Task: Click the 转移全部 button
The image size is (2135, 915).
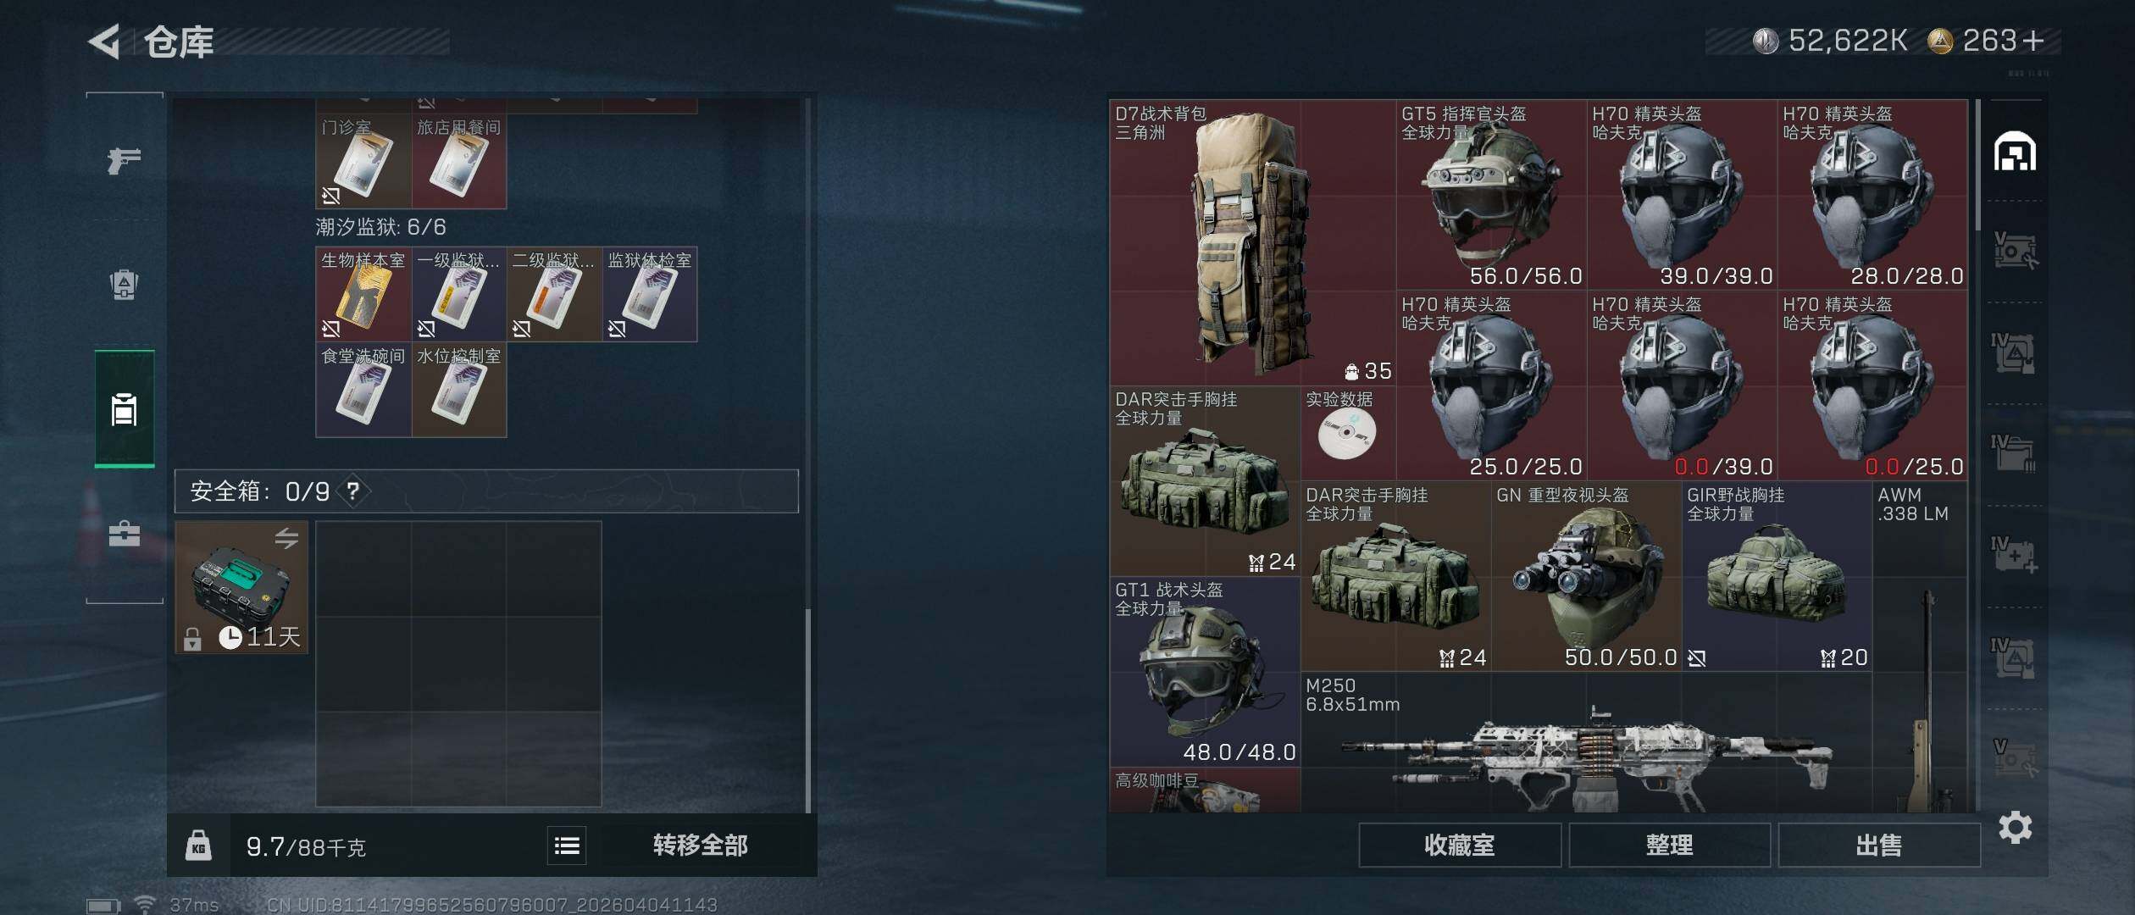Action: (x=701, y=845)
